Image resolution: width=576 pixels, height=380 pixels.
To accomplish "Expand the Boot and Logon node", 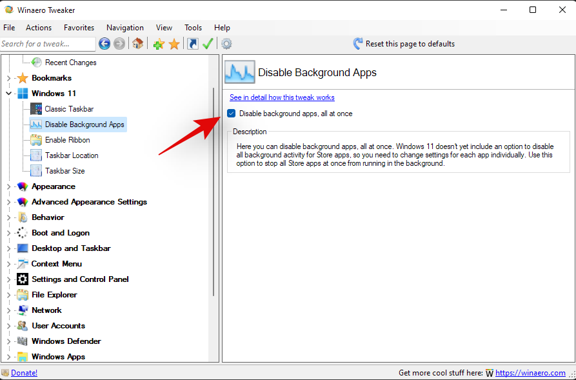I will click(9, 233).
